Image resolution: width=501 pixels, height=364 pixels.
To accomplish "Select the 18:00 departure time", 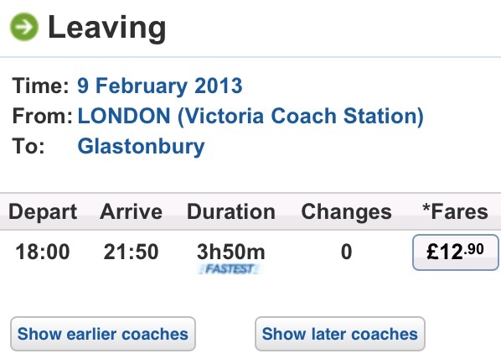I will 43,252.
